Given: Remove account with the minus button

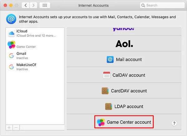Looking at the screenshot, I should pos(16,128).
